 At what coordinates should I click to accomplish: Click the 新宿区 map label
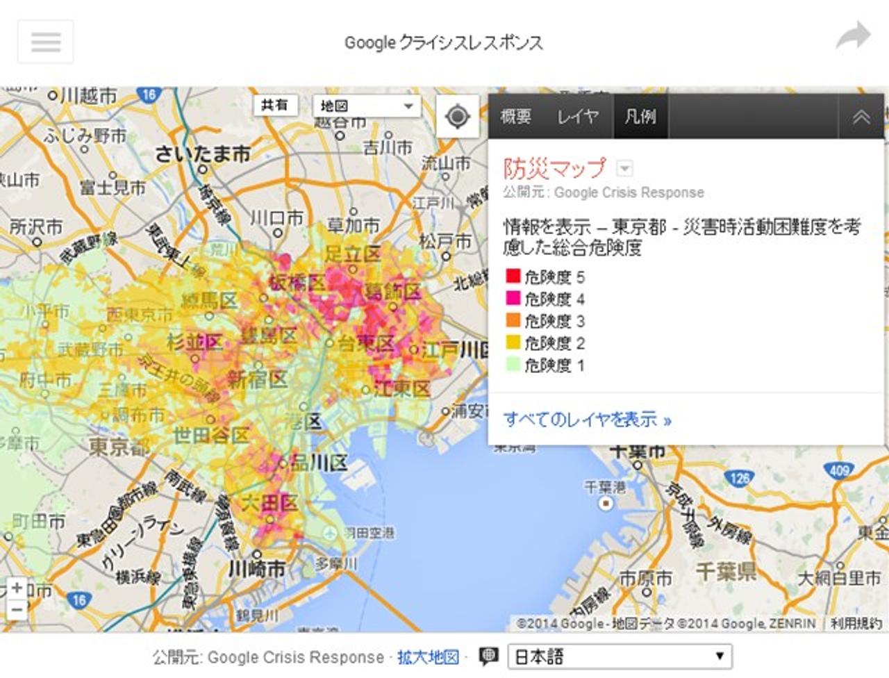257,379
